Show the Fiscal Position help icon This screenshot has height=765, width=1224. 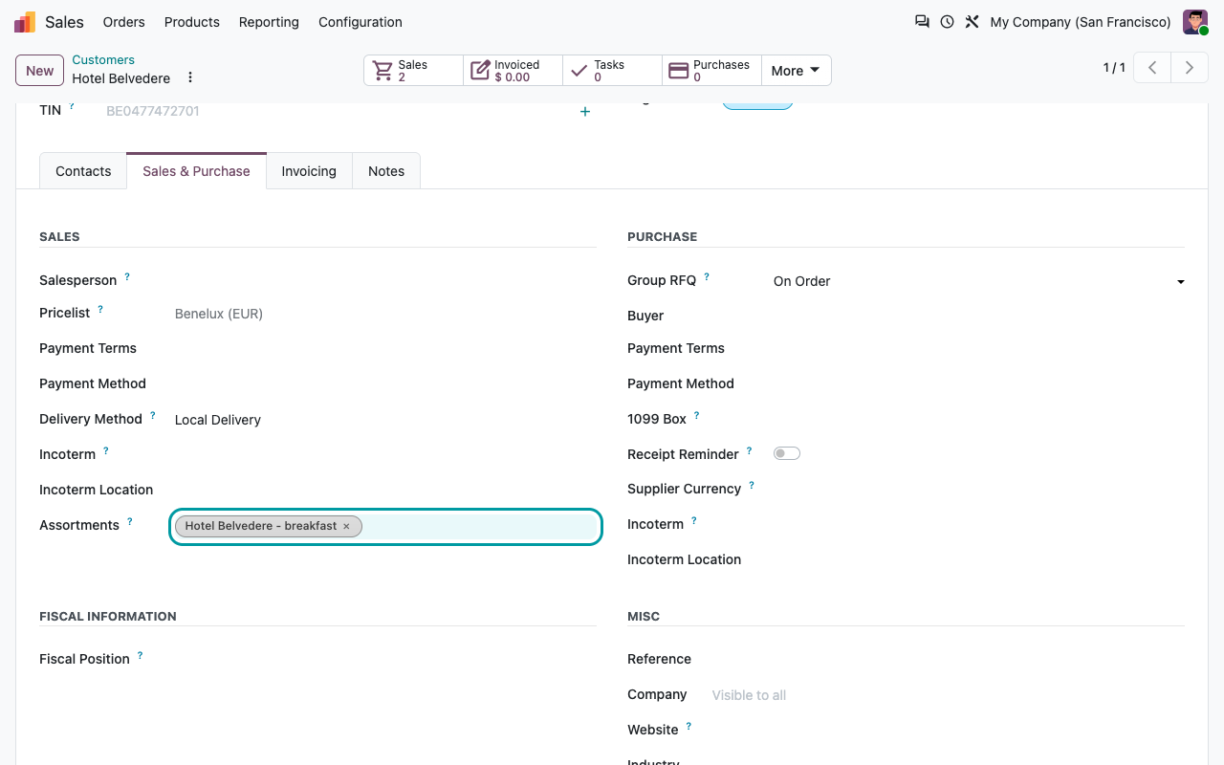(141, 656)
